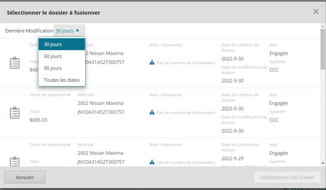
Task: Click VIN 'JN1DA31A52T300757' in the 2022-9-29 row
Action: 101,162
